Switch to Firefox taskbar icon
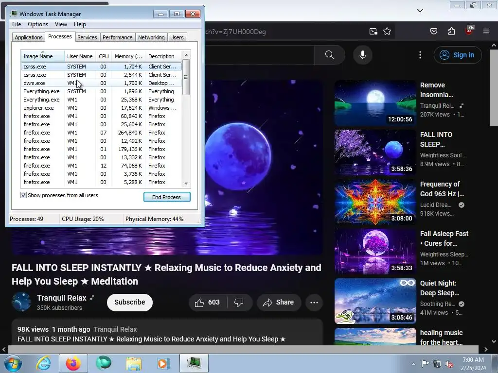498x373 pixels. [73, 363]
